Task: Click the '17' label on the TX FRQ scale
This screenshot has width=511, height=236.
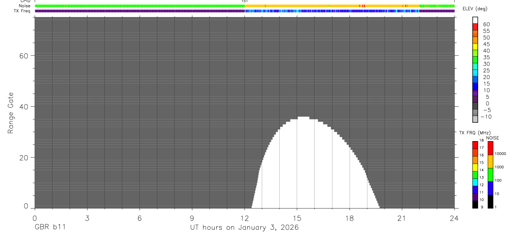Action: coord(481,148)
